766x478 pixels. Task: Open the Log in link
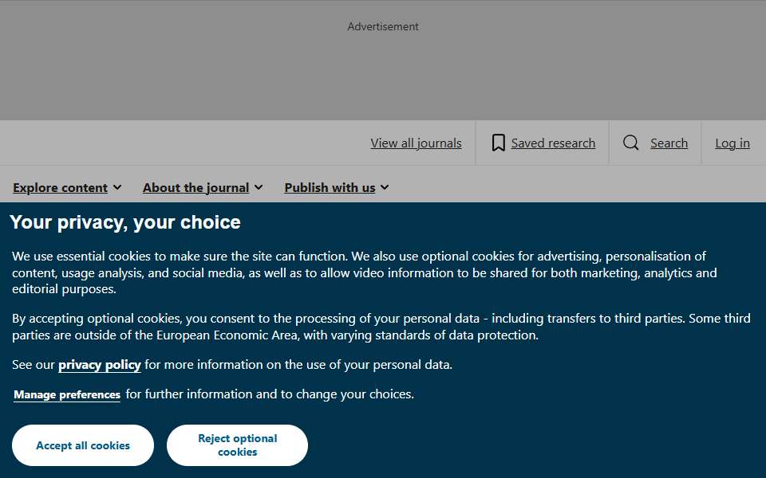tap(732, 143)
